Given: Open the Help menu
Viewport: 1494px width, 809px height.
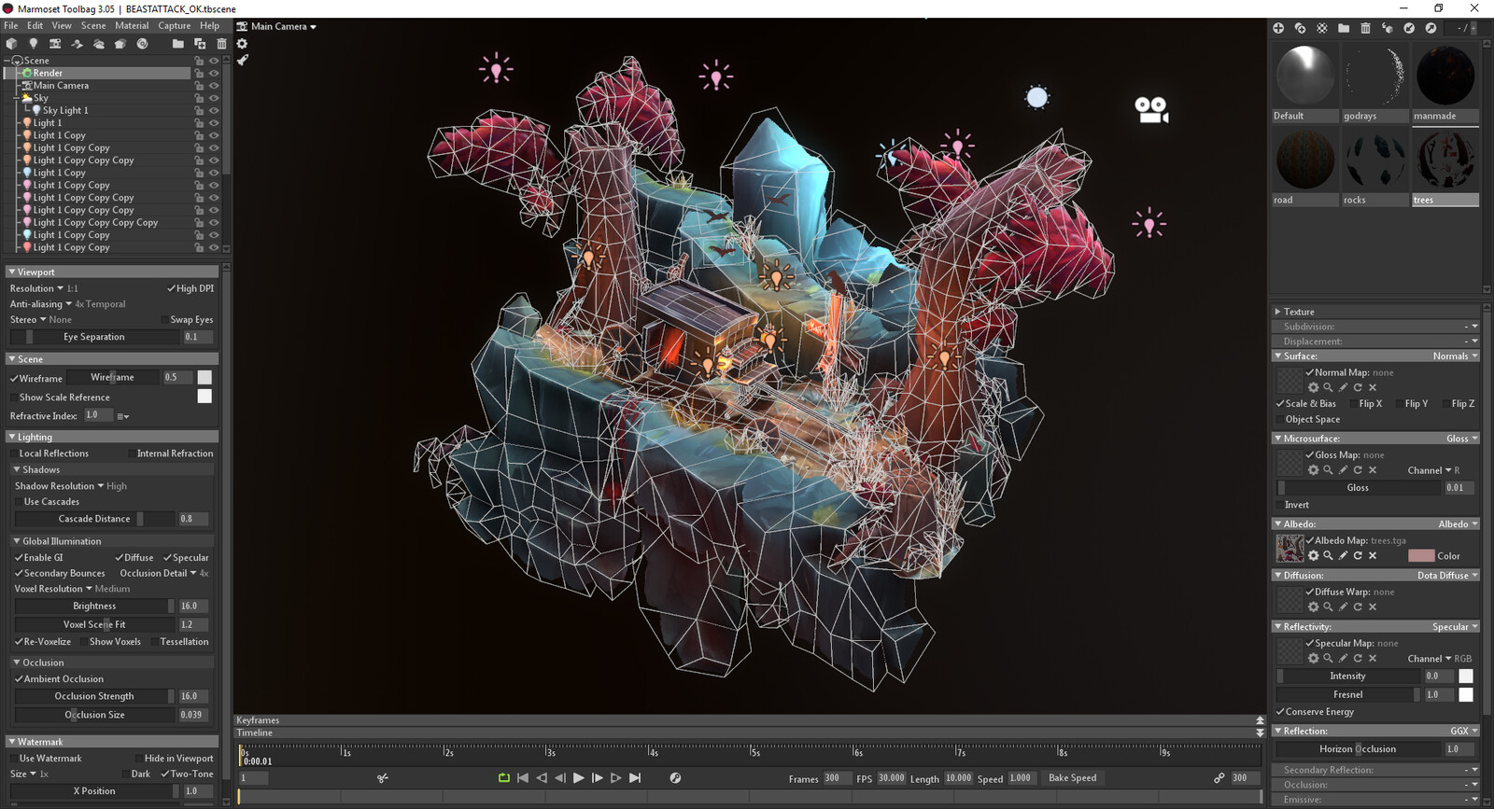Looking at the screenshot, I should (x=210, y=26).
